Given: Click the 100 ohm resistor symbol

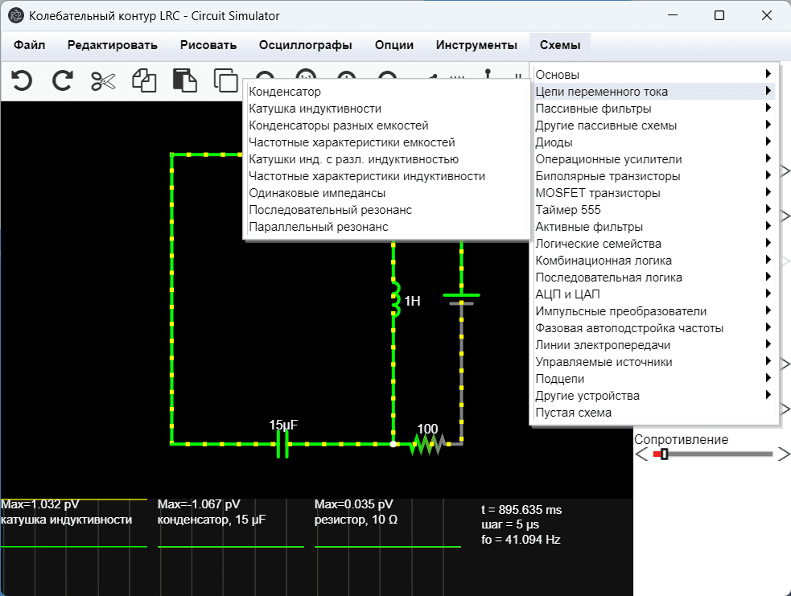Looking at the screenshot, I should [426, 444].
